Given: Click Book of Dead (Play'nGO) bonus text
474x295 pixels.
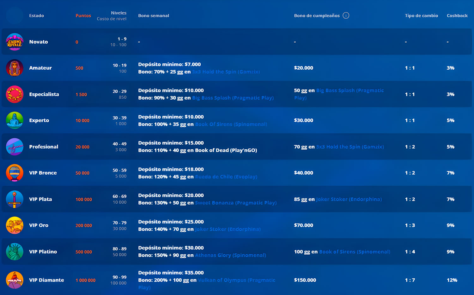Looking at the screenshot, I should coord(226,150).
